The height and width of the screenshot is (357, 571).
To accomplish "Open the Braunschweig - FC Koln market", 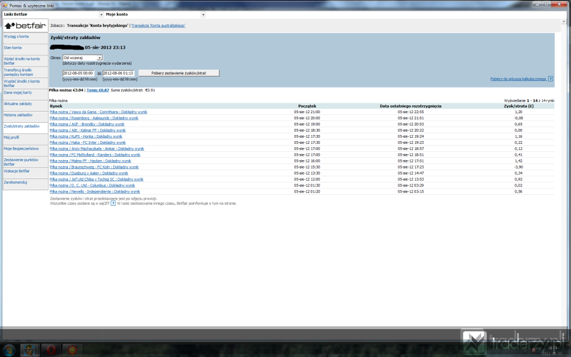I will tap(94, 167).
